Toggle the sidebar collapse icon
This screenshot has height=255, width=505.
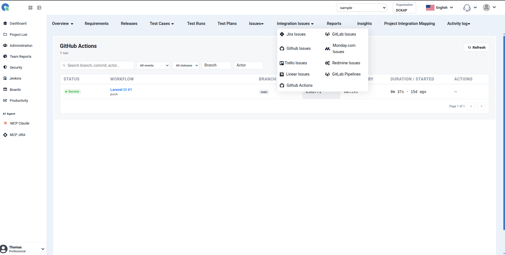pos(39,8)
